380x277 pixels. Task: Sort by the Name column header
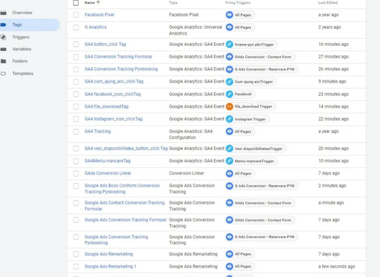(x=90, y=3)
